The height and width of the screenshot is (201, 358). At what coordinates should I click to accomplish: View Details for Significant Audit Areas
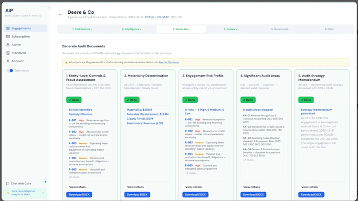pos(252,187)
